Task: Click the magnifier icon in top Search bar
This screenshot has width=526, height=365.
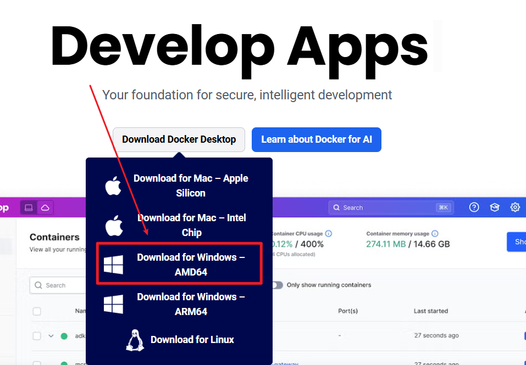Action: [336, 207]
